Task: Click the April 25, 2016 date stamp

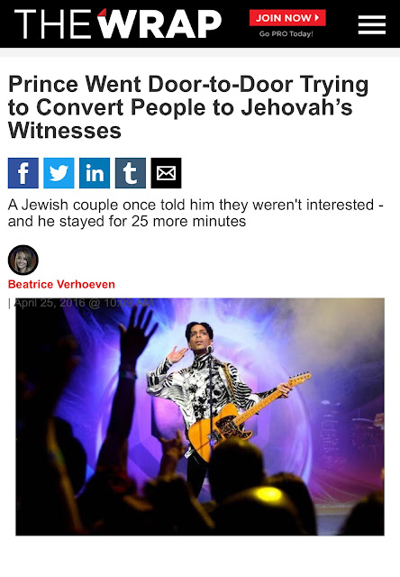Action: point(84,303)
